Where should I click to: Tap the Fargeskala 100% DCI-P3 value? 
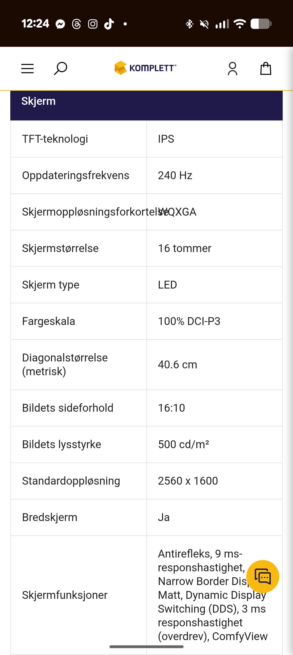point(189,321)
